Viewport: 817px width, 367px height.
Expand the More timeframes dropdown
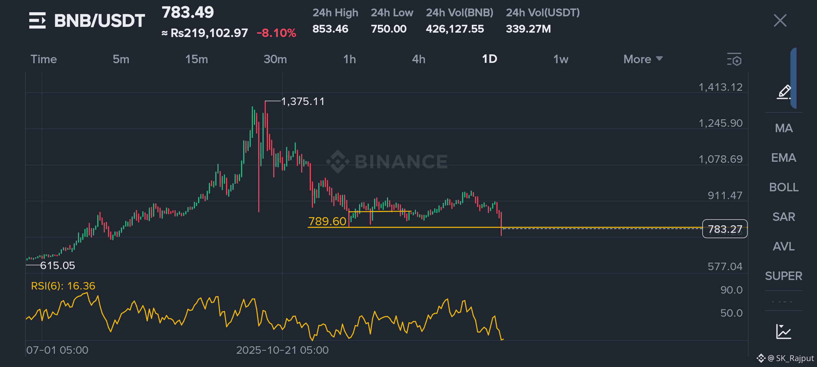coord(643,59)
